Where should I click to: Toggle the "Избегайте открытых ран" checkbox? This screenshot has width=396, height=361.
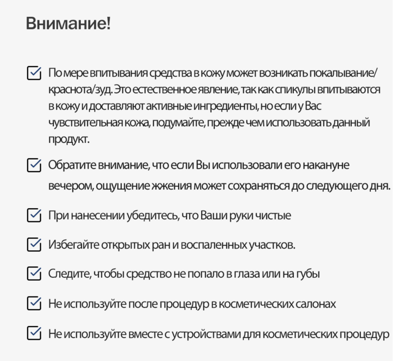(x=34, y=245)
